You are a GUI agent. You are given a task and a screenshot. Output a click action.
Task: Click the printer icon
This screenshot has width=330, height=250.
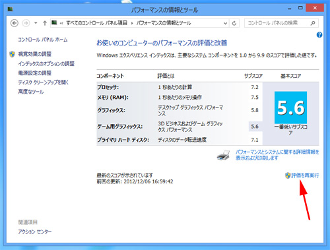pyautogui.click(x=223, y=155)
